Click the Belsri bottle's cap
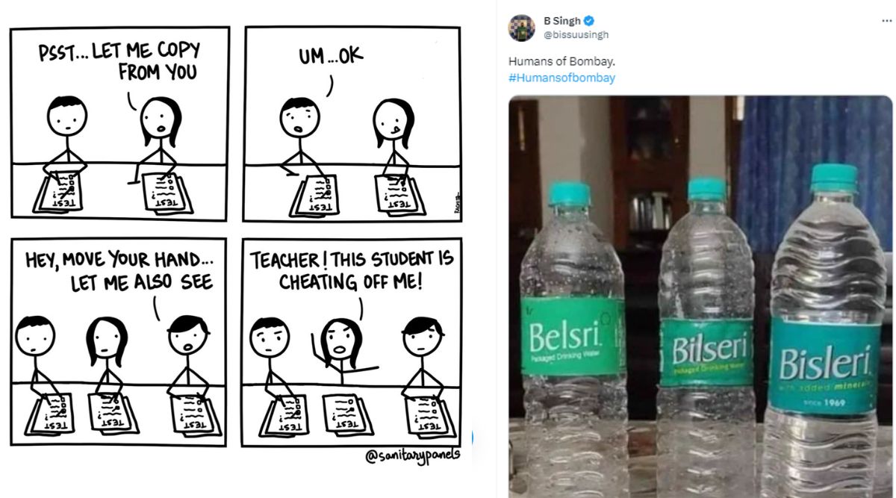 click(570, 195)
